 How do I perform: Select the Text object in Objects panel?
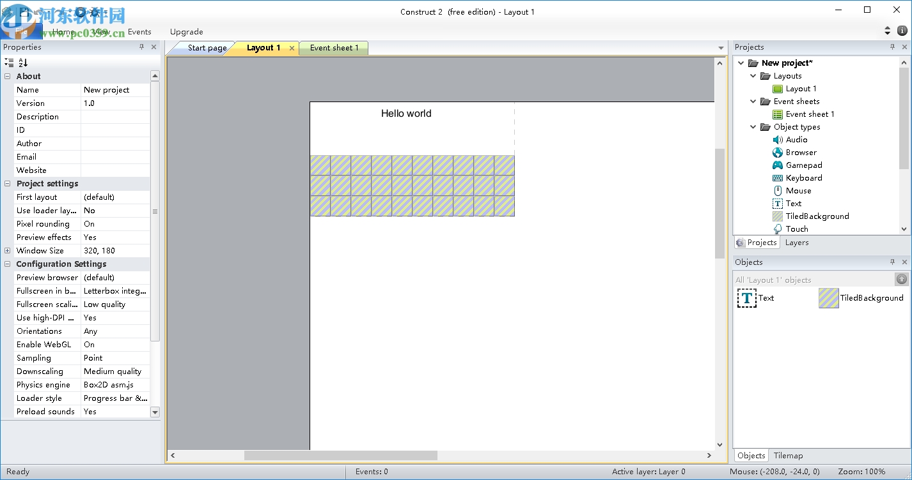pos(756,298)
